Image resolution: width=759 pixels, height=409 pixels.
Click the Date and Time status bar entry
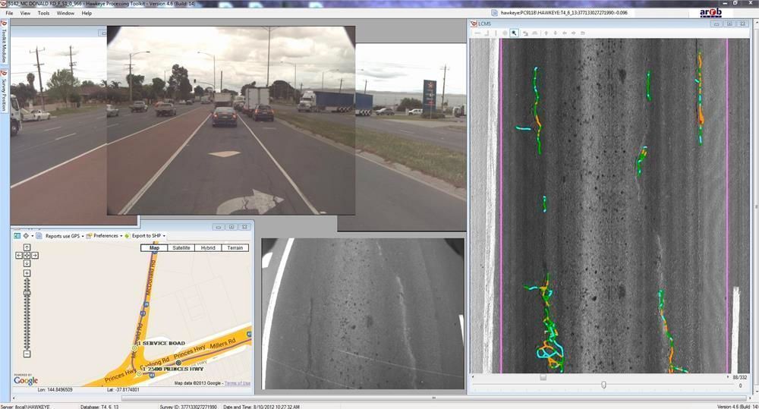pyautogui.click(x=261, y=407)
